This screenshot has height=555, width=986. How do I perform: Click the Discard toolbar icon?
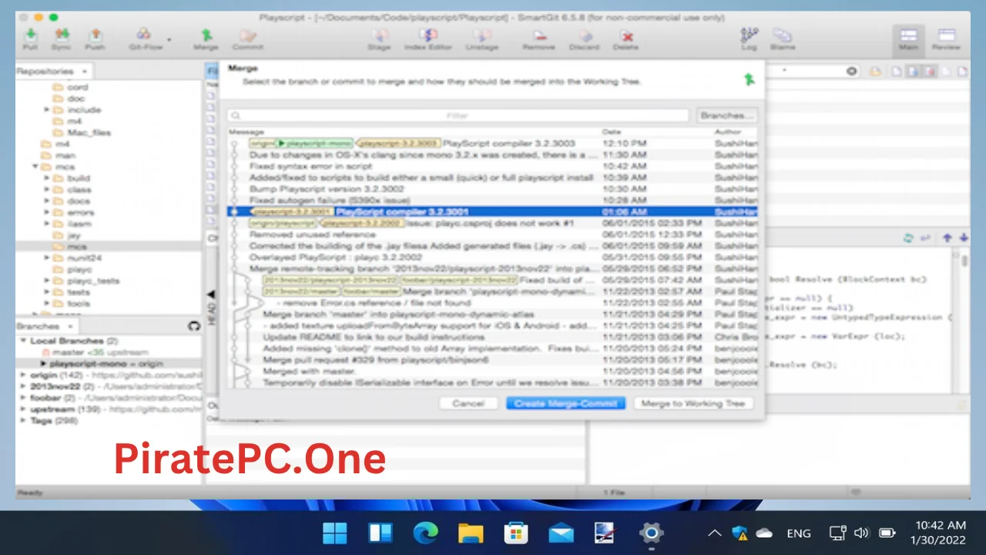click(585, 39)
